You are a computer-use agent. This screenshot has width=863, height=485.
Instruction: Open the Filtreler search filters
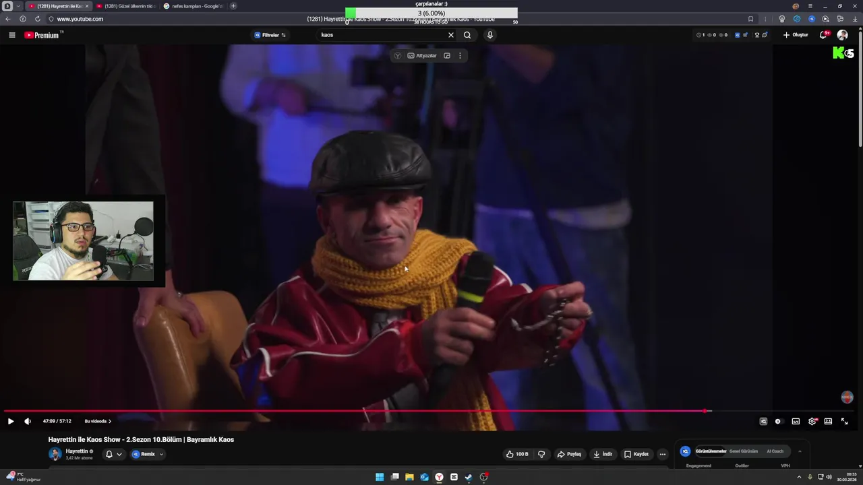point(270,35)
